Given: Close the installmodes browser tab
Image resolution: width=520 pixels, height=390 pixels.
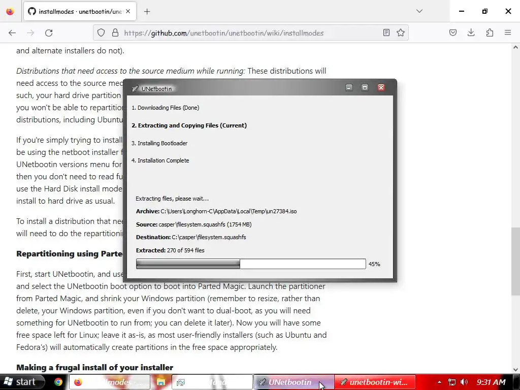Looking at the screenshot, I should tap(128, 11).
